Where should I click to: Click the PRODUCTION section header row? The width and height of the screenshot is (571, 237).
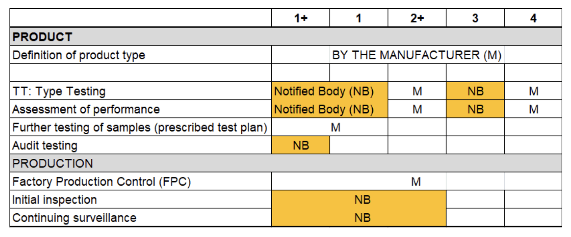286,164
